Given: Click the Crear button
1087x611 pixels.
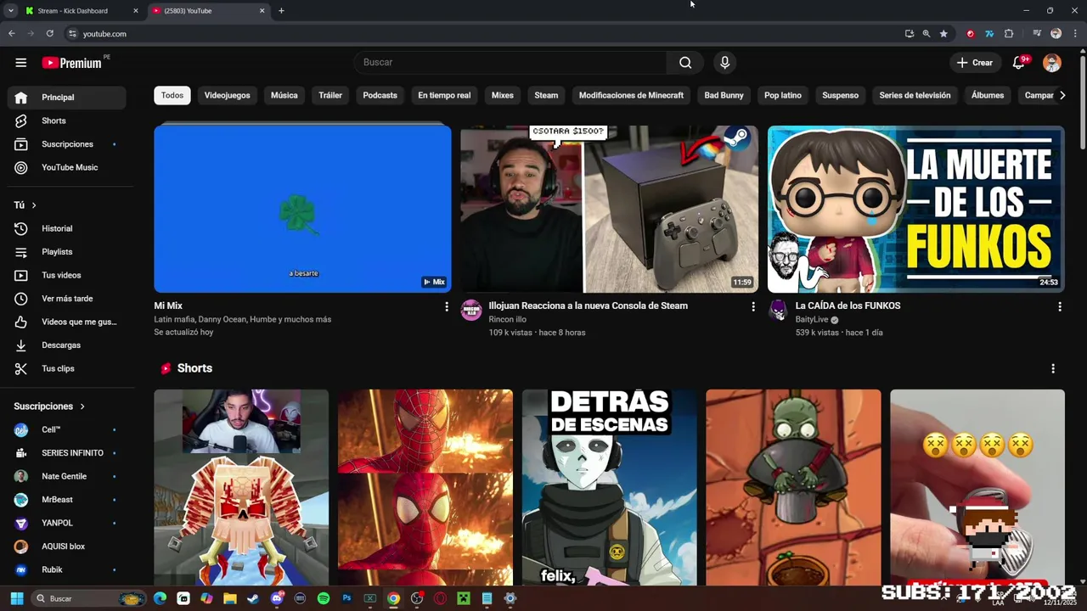Looking at the screenshot, I should tap(974, 63).
